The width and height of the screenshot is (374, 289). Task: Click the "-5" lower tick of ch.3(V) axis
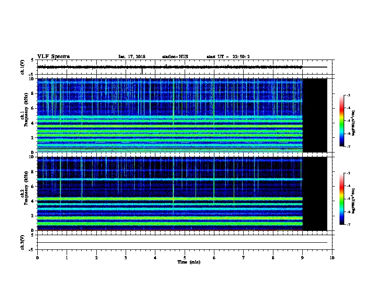click(31, 250)
